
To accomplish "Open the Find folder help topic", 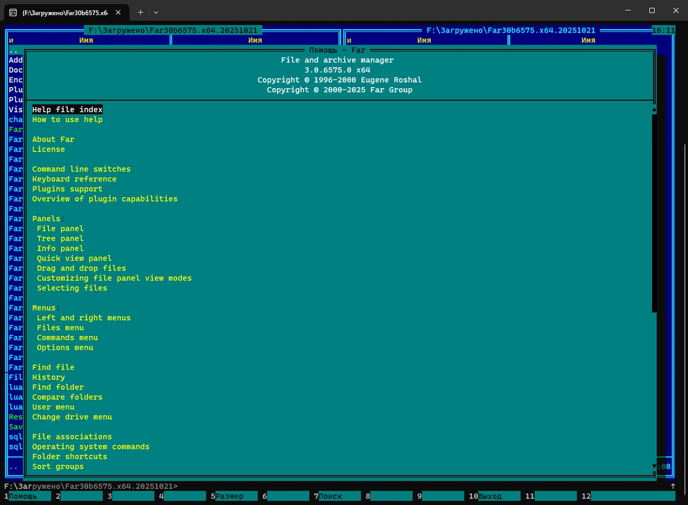I will coord(58,387).
